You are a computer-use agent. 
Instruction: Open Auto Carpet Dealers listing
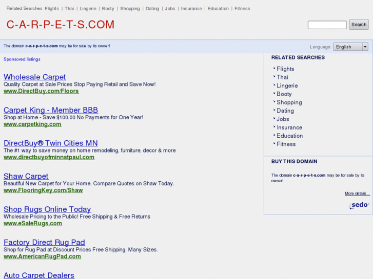tap(39, 275)
